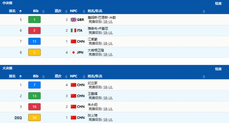
Task: Sort small final by 道次 arrows
Action: click(x=66, y=11)
